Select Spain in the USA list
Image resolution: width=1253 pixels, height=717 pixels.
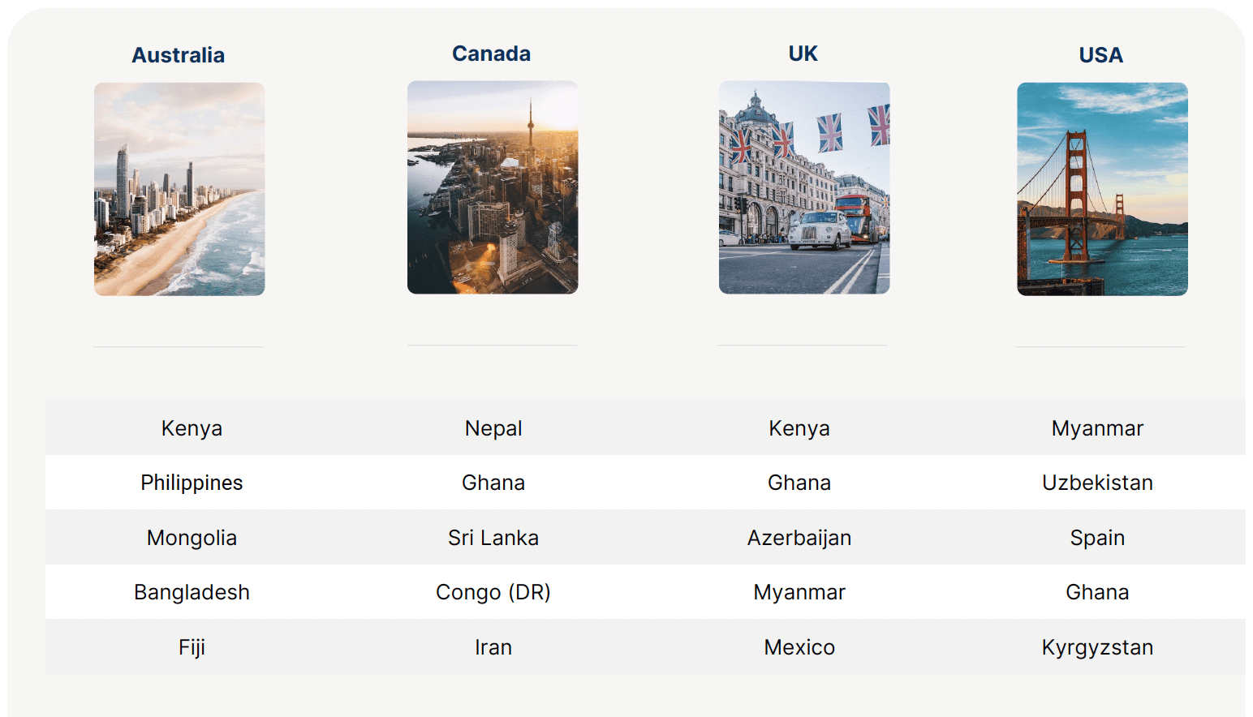click(1097, 538)
